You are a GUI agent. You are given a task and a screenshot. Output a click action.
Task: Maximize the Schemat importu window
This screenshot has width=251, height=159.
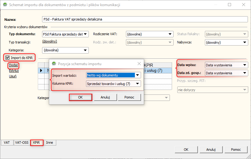[229, 5]
